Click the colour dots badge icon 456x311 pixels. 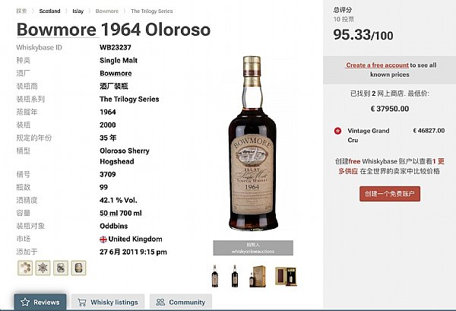(x=25, y=268)
